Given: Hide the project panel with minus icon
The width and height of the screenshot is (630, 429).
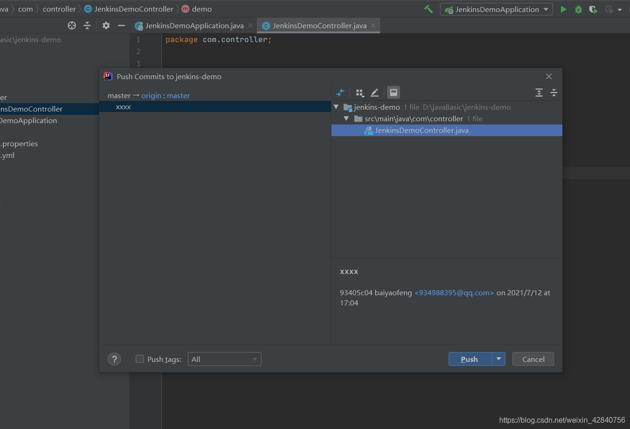Looking at the screenshot, I should pos(121,25).
